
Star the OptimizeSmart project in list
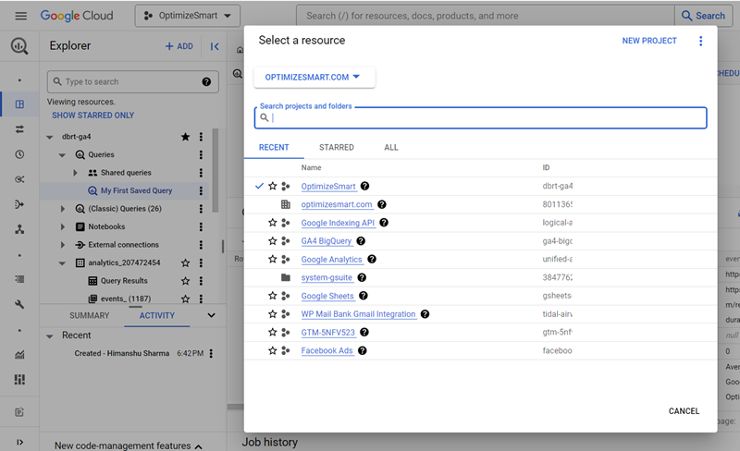(273, 186)
